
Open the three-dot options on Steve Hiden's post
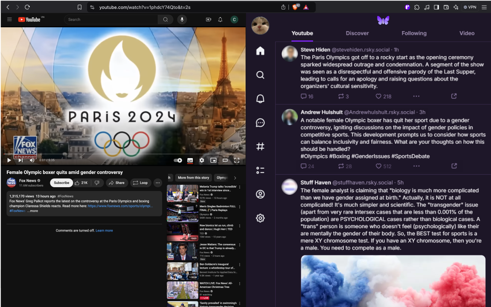coord(416,96)
